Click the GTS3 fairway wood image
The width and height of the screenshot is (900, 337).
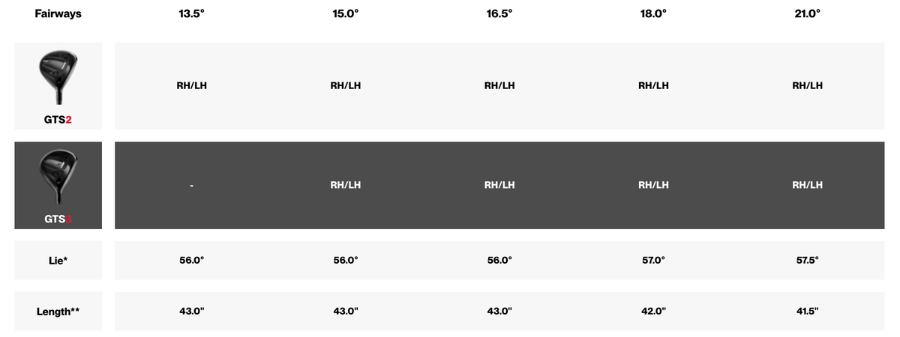click(x=58, y=177)
